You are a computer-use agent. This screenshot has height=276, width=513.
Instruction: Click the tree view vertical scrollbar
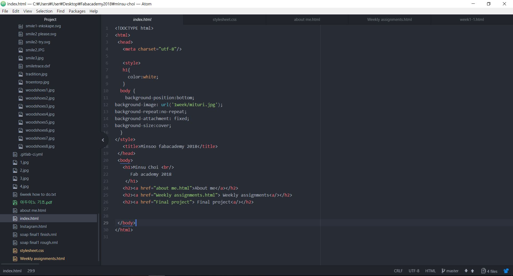point(99,237)
